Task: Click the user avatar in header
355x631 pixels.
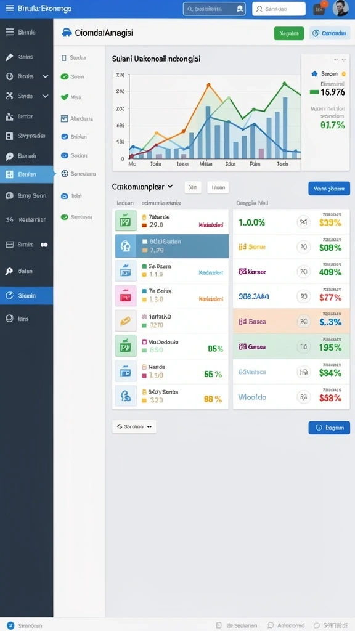Action: tap(340, 9)
